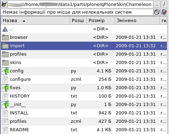Image resolution: width=169 pixels, height=134 pixels.
Task: Click the fixes python file icon
Action: 5,88
